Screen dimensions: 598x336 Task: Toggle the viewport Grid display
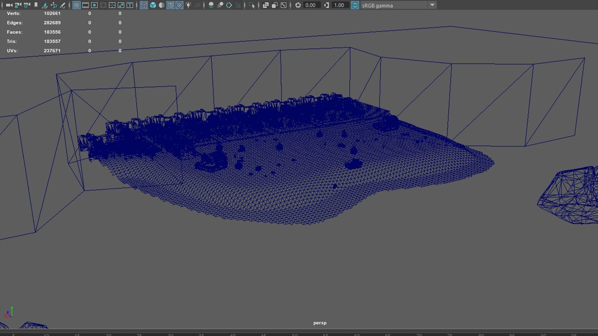click(76, 5)
